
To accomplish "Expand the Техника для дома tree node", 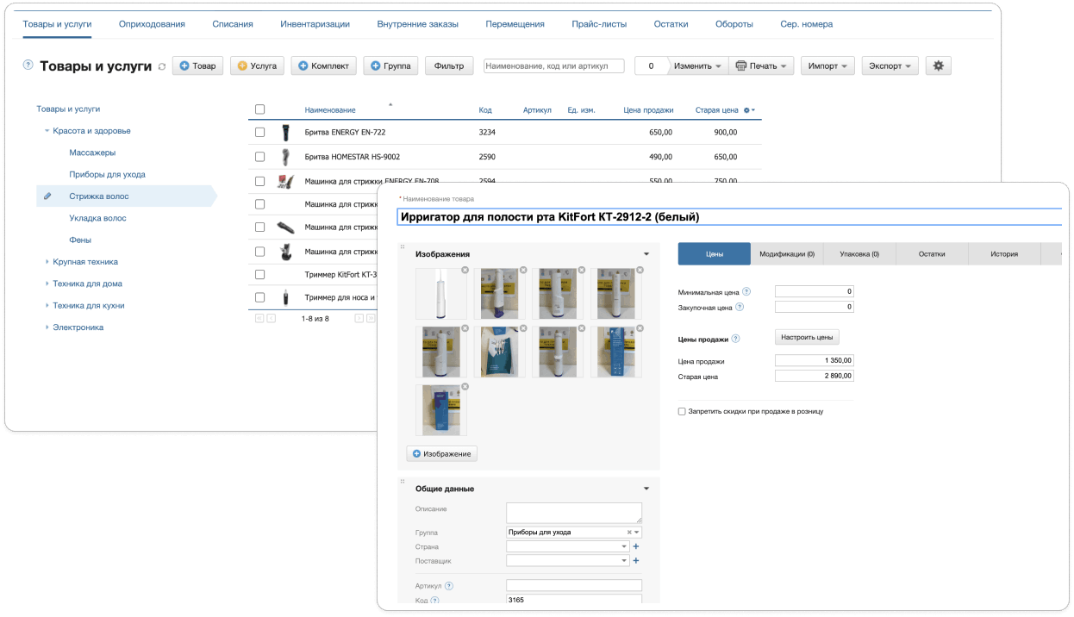I will (x=47, y=284).
